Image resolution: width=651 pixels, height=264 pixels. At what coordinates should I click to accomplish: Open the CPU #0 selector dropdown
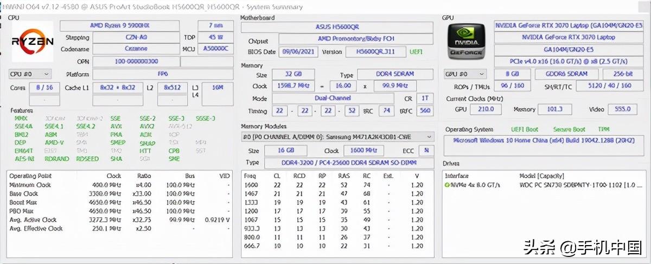[30, 74]
